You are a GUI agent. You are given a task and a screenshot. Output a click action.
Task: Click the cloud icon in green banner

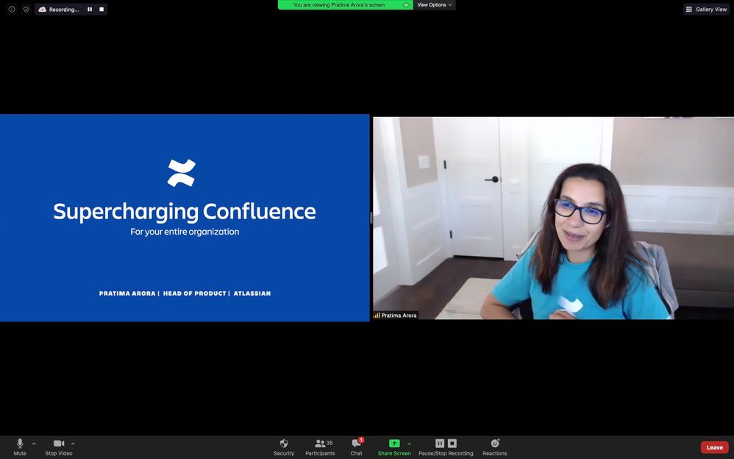(x=406, y=4)
